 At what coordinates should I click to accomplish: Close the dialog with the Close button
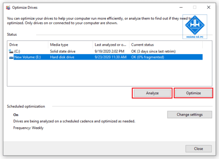coord(199,149)
